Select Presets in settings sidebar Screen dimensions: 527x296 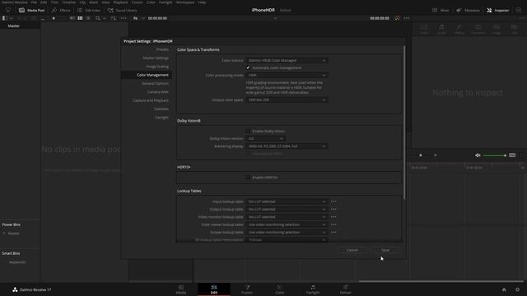coord(163,49)
